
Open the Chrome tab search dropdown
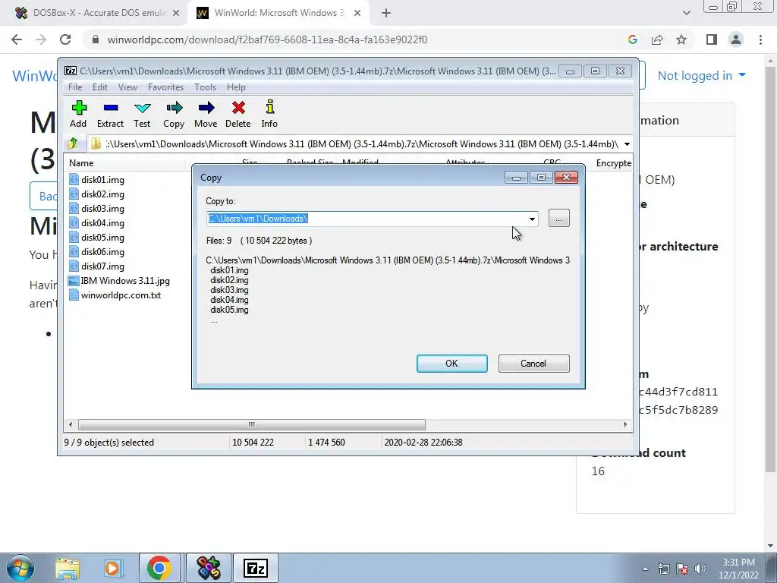686,13
